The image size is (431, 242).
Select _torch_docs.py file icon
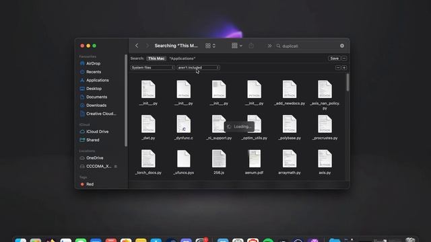coord(148,159)
